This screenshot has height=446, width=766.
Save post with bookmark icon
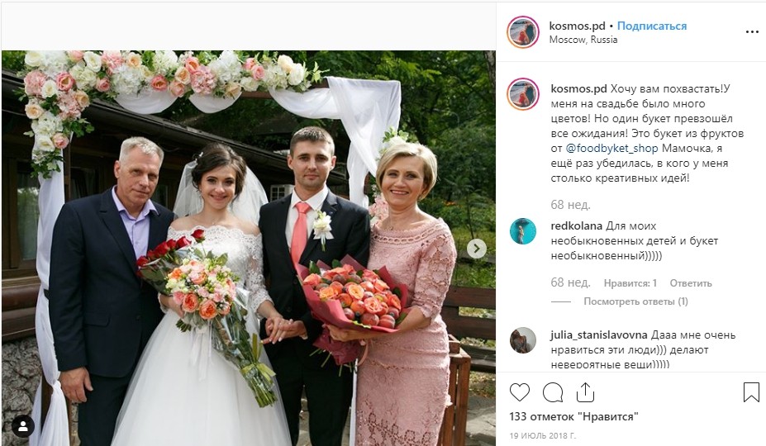point(751,391)
